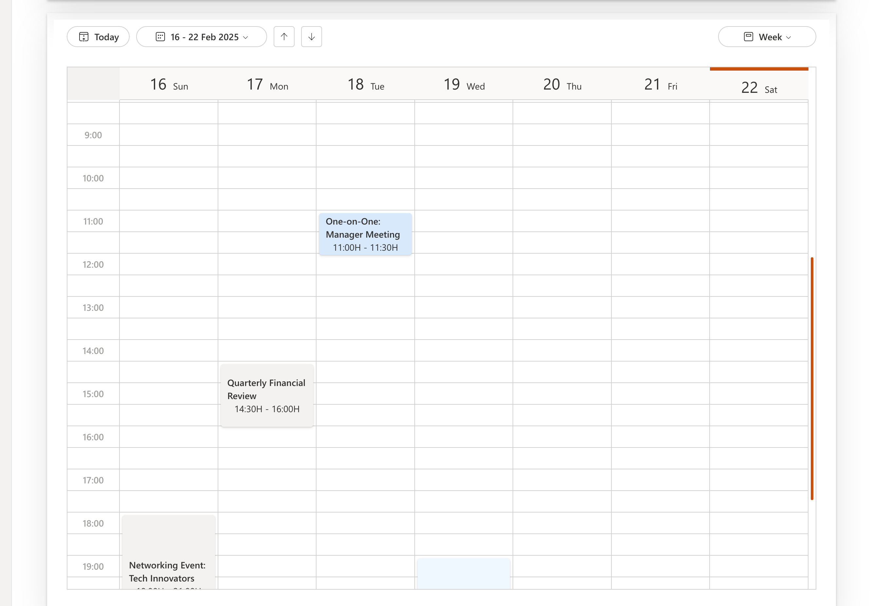
Task: Click the light blue event on Wednesday
Action: (x=463, y=573)
